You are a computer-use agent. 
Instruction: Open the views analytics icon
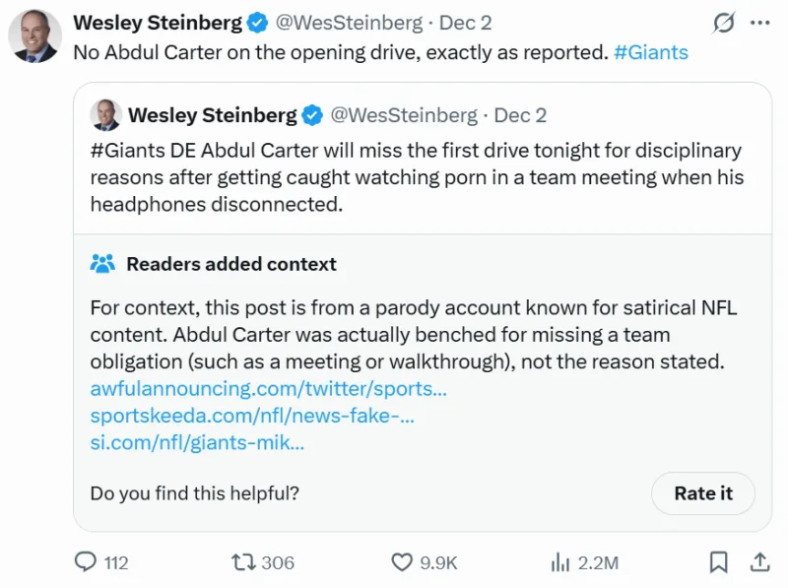[x=560, y=562]
